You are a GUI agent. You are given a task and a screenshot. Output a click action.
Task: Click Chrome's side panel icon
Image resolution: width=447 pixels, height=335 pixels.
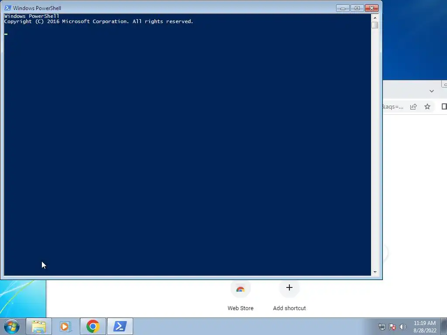click(x=444, y=106)
